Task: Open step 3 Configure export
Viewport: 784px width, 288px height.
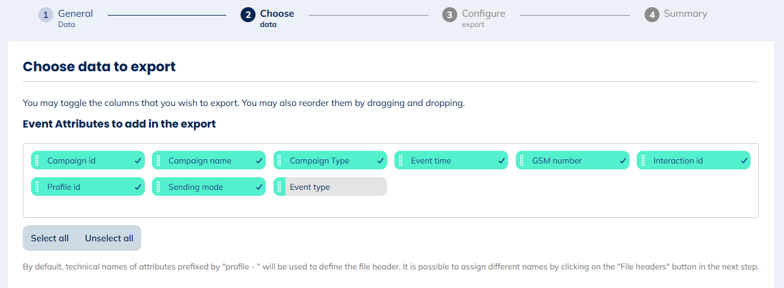Action: pos(474,17)
